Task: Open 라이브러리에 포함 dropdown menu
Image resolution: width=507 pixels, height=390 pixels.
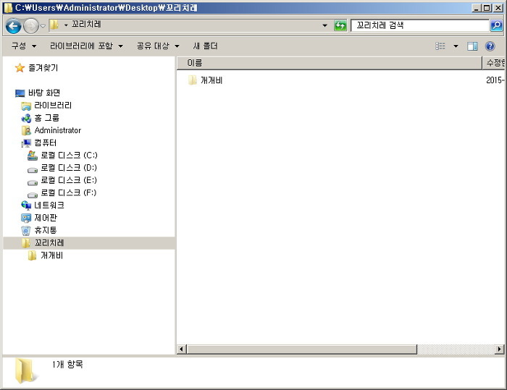Action: 86,46
